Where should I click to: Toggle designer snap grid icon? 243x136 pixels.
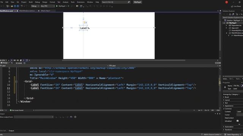[14, 60]
